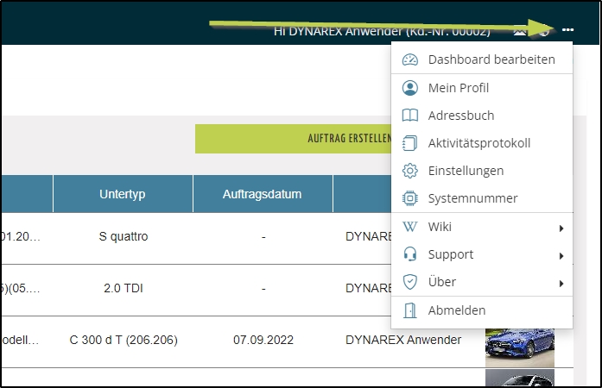Image resolution: width=602 pixels, height=388 pixels.
Task: Open Mein Profil from the menu
Action: point(458,88)
